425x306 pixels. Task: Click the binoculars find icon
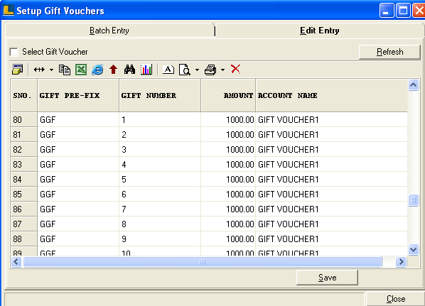coord(129,70)
